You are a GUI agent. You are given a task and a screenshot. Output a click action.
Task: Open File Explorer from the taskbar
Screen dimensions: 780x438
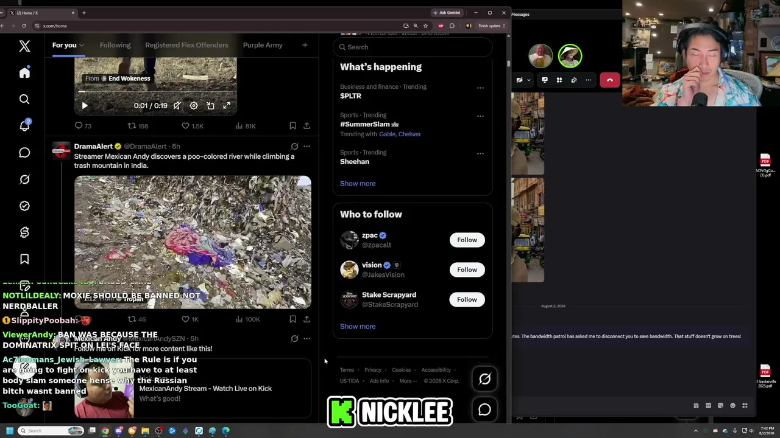coord(145,431)
